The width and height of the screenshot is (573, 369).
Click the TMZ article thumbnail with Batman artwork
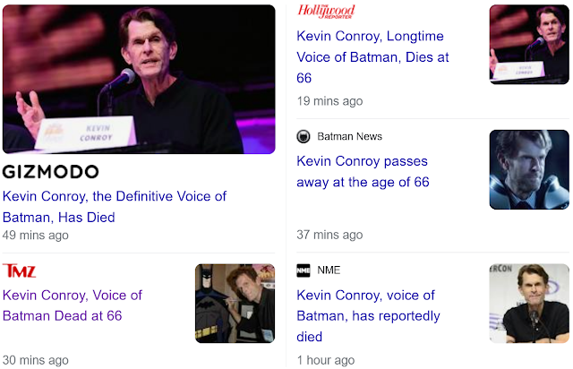235,304
